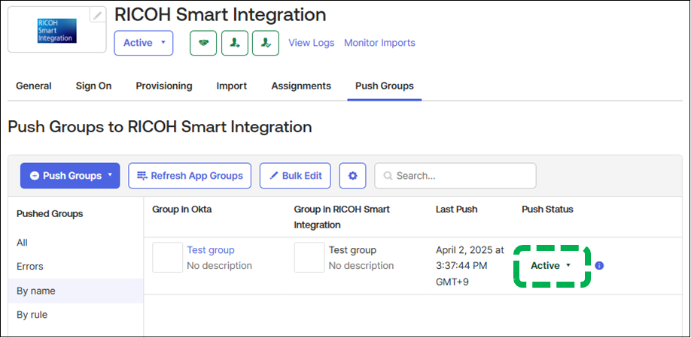Click the RICOH Smart Integration logo image
Viewport: 691px width, 338px height.
[x=56, y=30]
